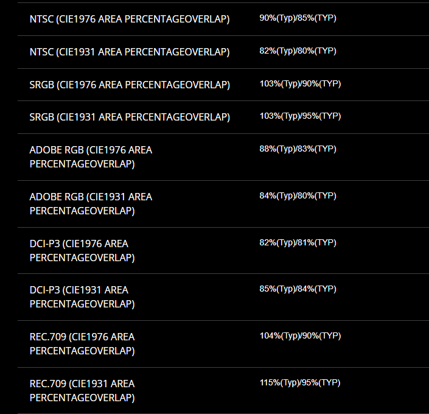Select the 103%(Typ)/90%(TYP) value
429x414 pixels.
coord(300,83)
